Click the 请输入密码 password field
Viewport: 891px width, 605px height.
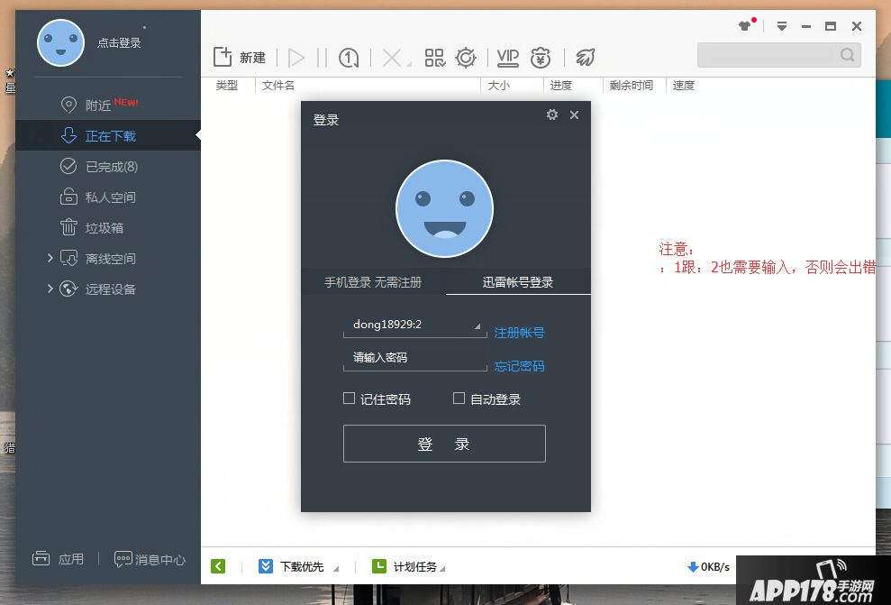[414, 359]
